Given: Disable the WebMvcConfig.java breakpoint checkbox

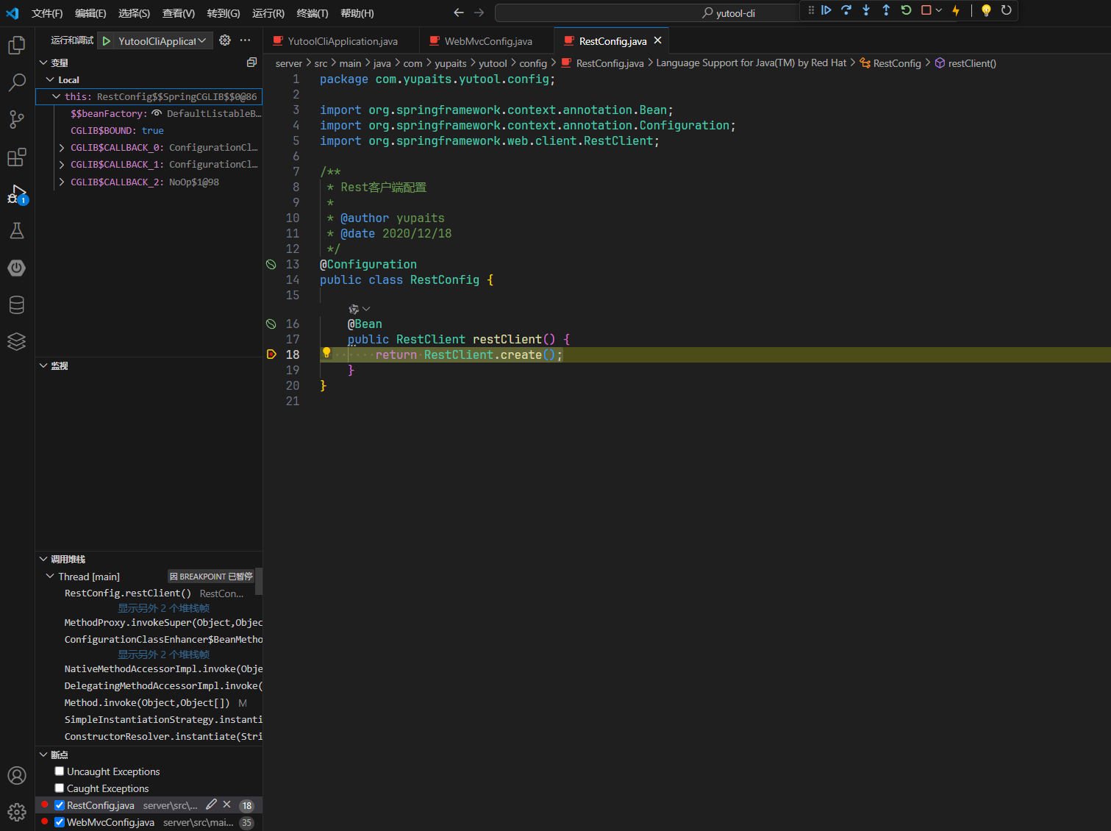Looking at the screenshot, I should (x=60, y=822).
